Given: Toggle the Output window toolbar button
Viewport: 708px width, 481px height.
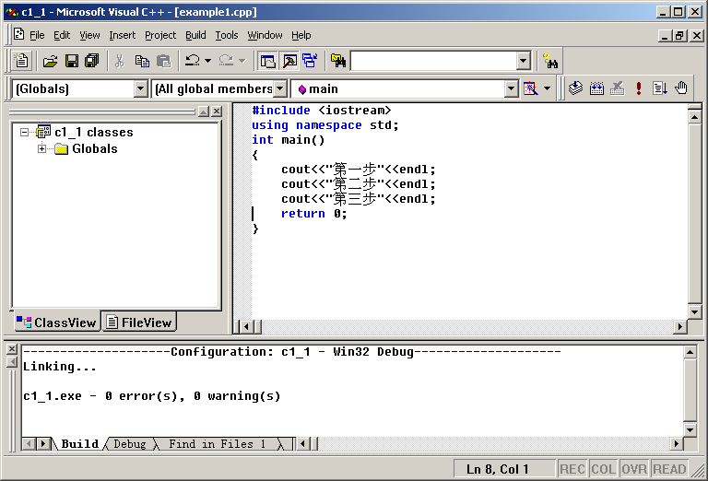Looking at the screenshot, I should point(289,61).
